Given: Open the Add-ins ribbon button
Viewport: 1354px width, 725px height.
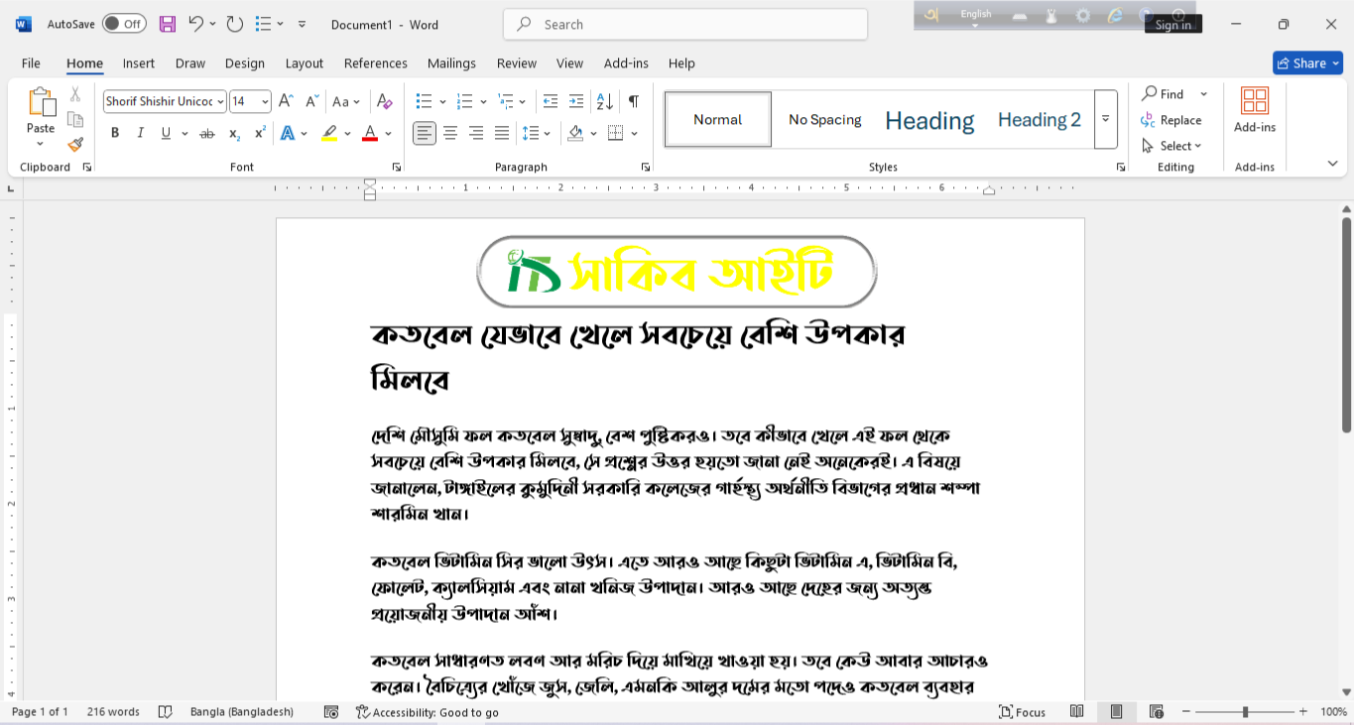Looking at the screenshot, I should [1255, 109].
